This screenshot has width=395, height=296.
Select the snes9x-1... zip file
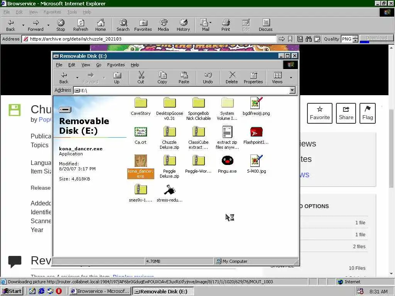pyautogui.click(x=140, y=193)
